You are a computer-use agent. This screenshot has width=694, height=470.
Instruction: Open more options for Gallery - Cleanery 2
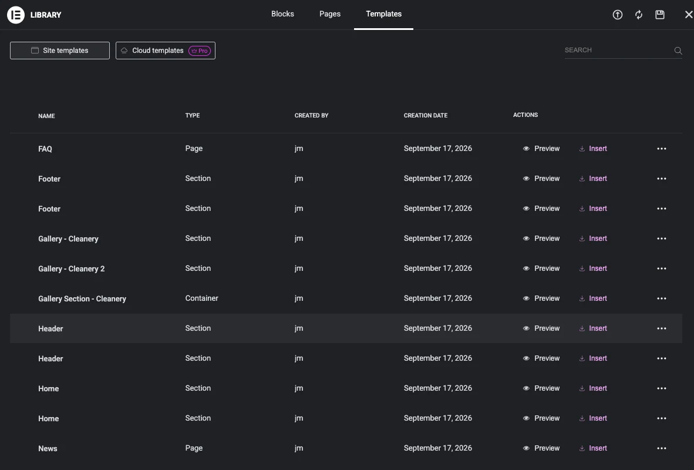click(662, 268)
